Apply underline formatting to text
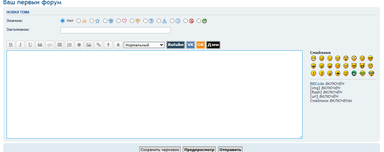The height and width of the screenshot is (152, 384). coord(30,45)
